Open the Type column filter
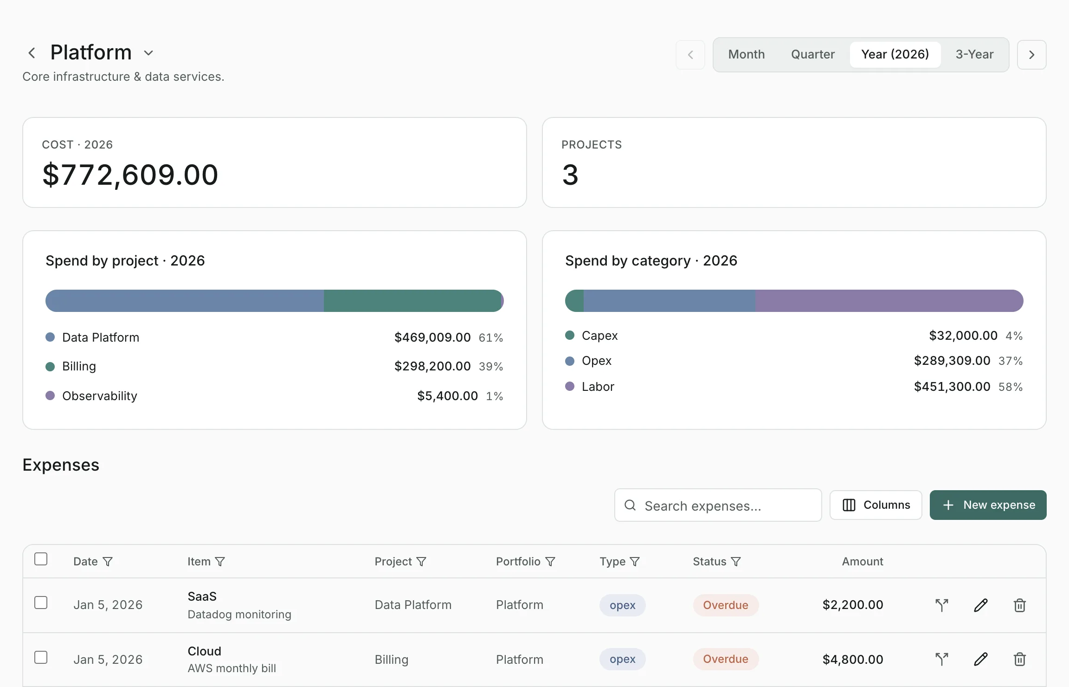Screen dimensions: 1069x687 pos(635,562)
